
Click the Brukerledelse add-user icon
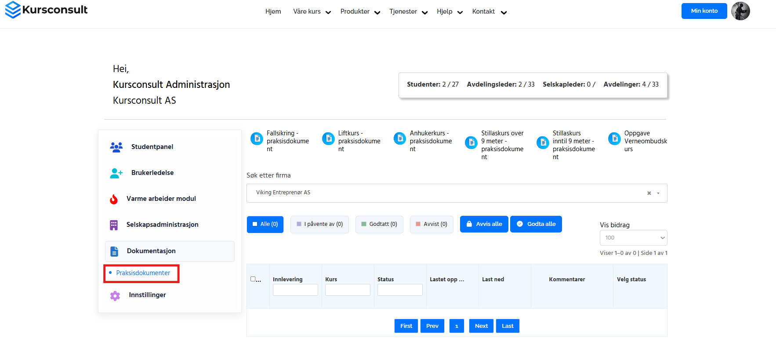point(116,173)
